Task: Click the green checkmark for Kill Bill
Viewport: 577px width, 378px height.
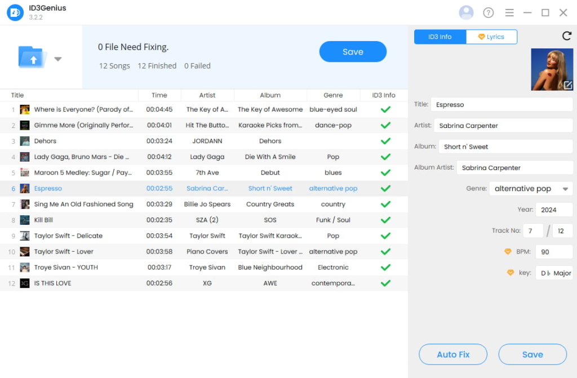Action: 385,220
